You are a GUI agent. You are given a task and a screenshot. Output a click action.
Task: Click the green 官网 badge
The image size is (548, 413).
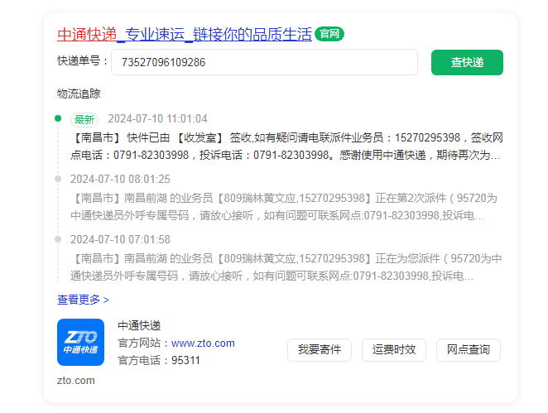click(329, 34)
